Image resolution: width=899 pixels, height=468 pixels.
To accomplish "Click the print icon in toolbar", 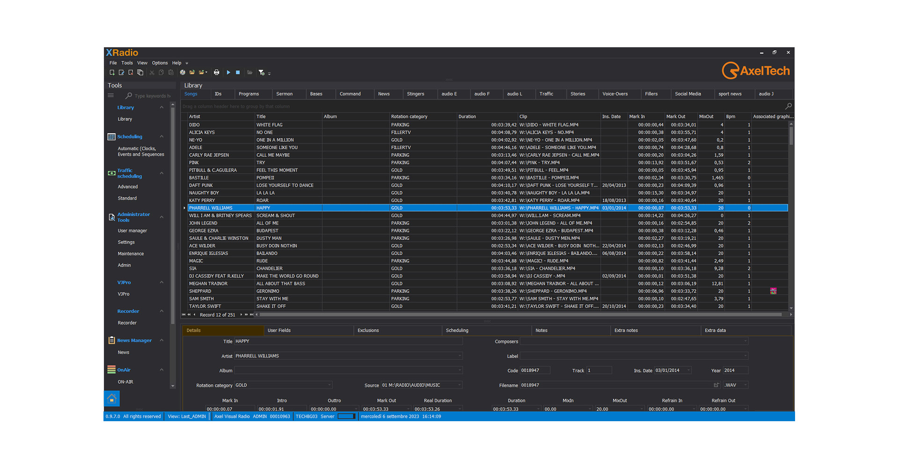I will pyautogui.click(x=216, y=73).
